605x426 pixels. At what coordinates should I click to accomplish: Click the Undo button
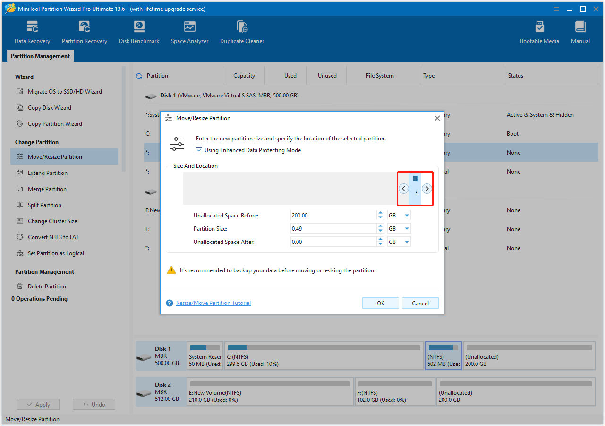click(x=94, y=405)
